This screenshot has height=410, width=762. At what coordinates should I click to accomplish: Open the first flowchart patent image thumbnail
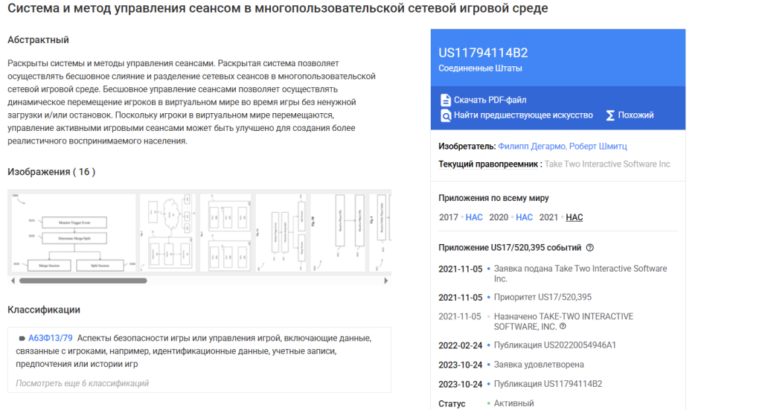(x=73, y=234)
